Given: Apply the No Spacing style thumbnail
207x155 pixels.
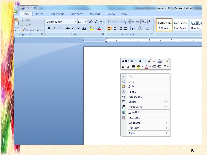Looking at the screenshot, I should [181, 25].
